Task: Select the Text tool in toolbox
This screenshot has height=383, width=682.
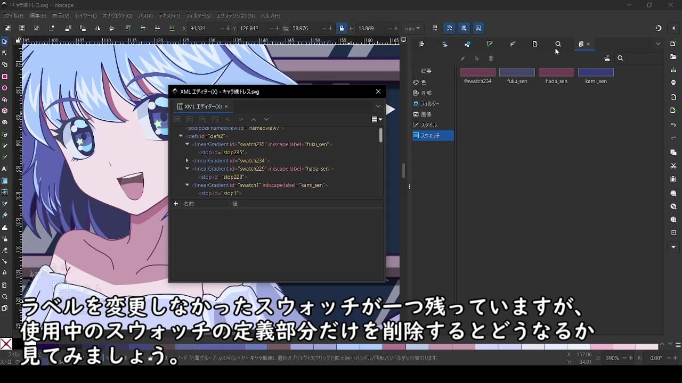Action: point(5,169)
